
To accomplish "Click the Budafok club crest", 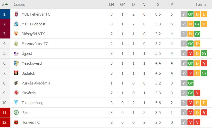I will coord(16,73).
